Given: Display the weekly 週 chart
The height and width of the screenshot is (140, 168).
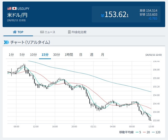Looking at the screenshot, I should point(91,55).
